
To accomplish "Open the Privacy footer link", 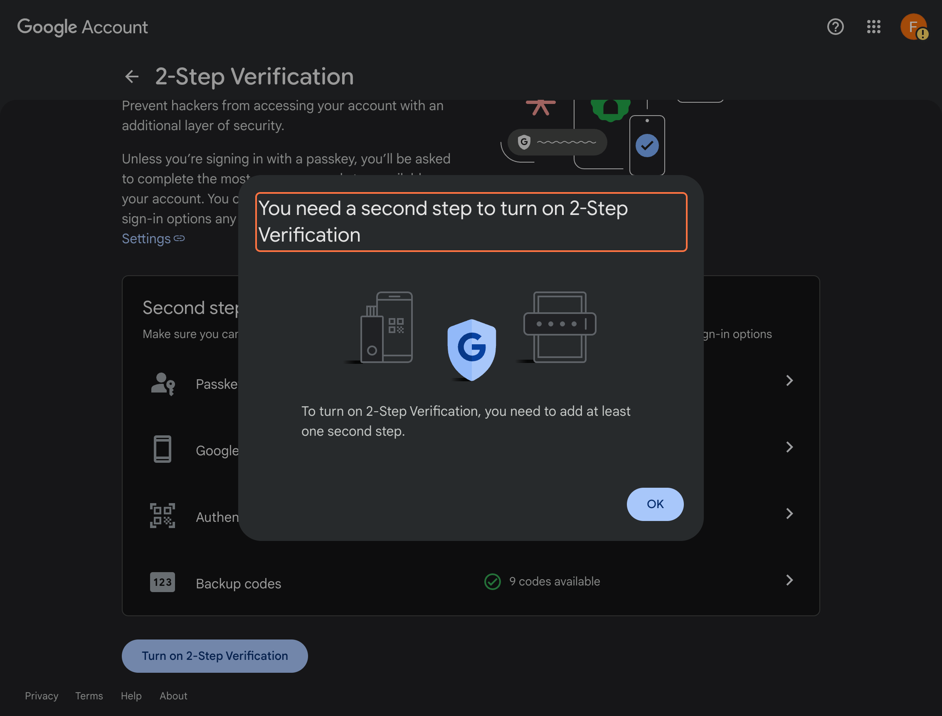I will click(x=41, y=696).
